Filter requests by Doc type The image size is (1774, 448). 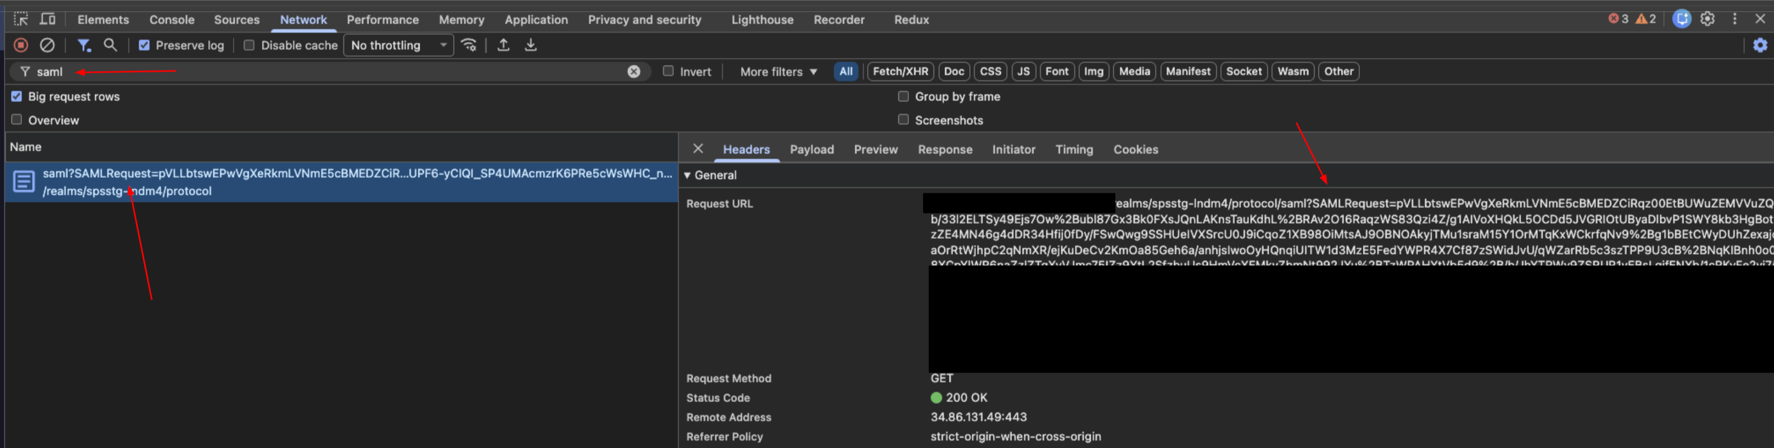[x=954, y=72]
